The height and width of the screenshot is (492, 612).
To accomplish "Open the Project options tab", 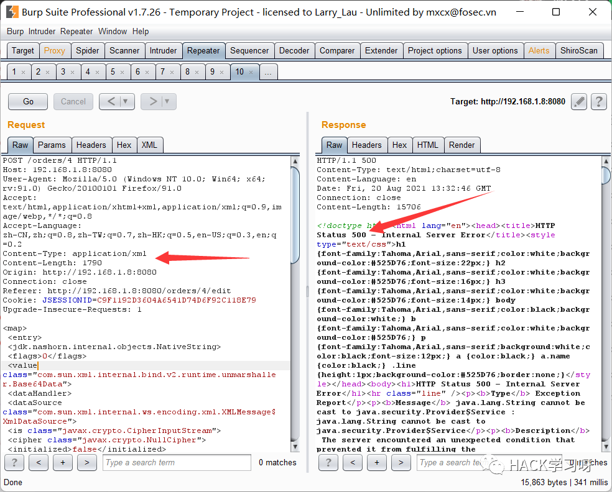I will click(435, 51).
